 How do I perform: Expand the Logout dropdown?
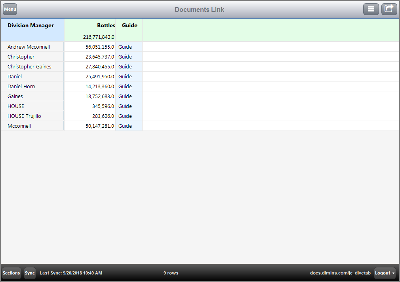[385, 273]
